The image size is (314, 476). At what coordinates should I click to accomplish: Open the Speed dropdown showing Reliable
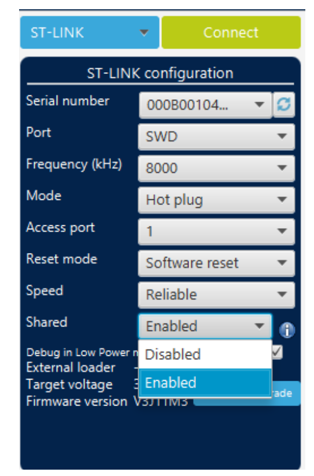(216, 295)
